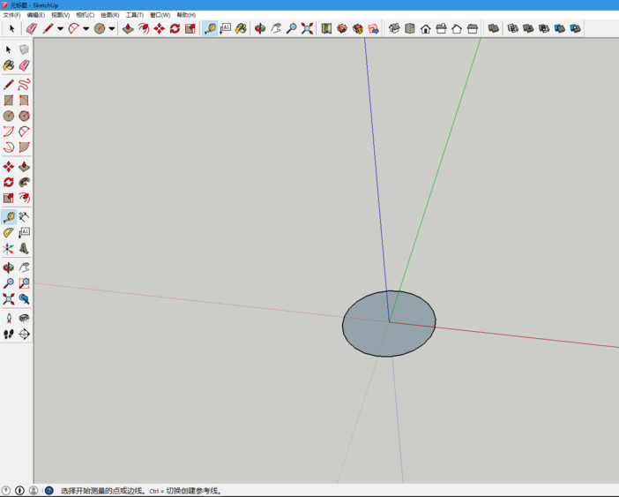Open the 相机(C) menu
This screenshot has width=619, height=497.
pos(86,15)
